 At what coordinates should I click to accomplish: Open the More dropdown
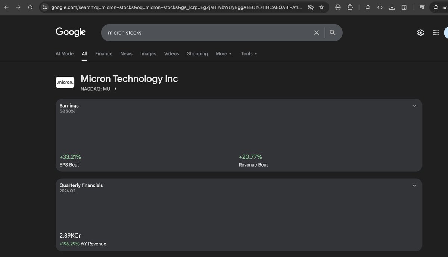pos(224,54)
